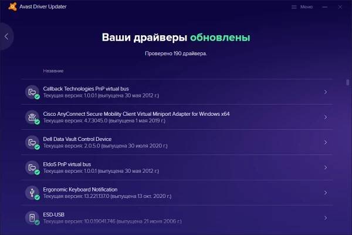The image size is (352, 235).
Task: Close the Avast Driver Updater window
Action: click(x=343, y=7)
